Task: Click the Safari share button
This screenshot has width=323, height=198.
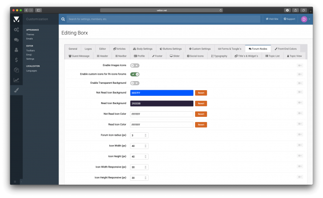Action: click(295, 10)
